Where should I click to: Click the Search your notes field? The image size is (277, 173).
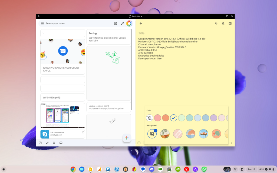[x=68, y=23]
